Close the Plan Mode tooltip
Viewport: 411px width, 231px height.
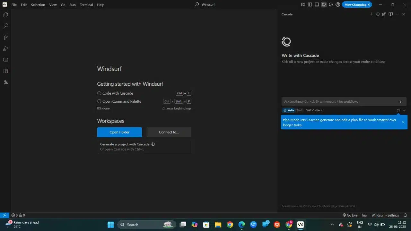[x=403, y=122]
